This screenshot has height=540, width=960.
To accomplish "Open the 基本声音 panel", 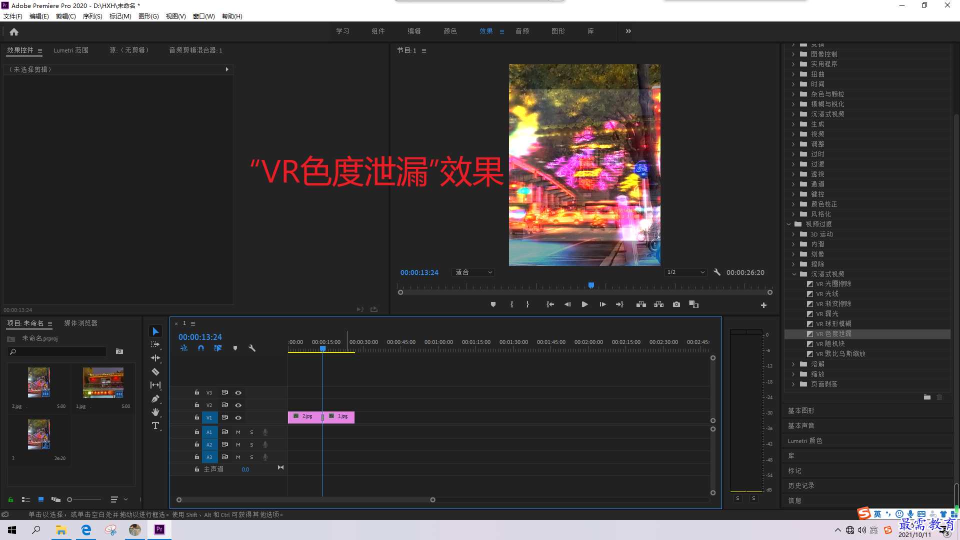I will (801, 425).
